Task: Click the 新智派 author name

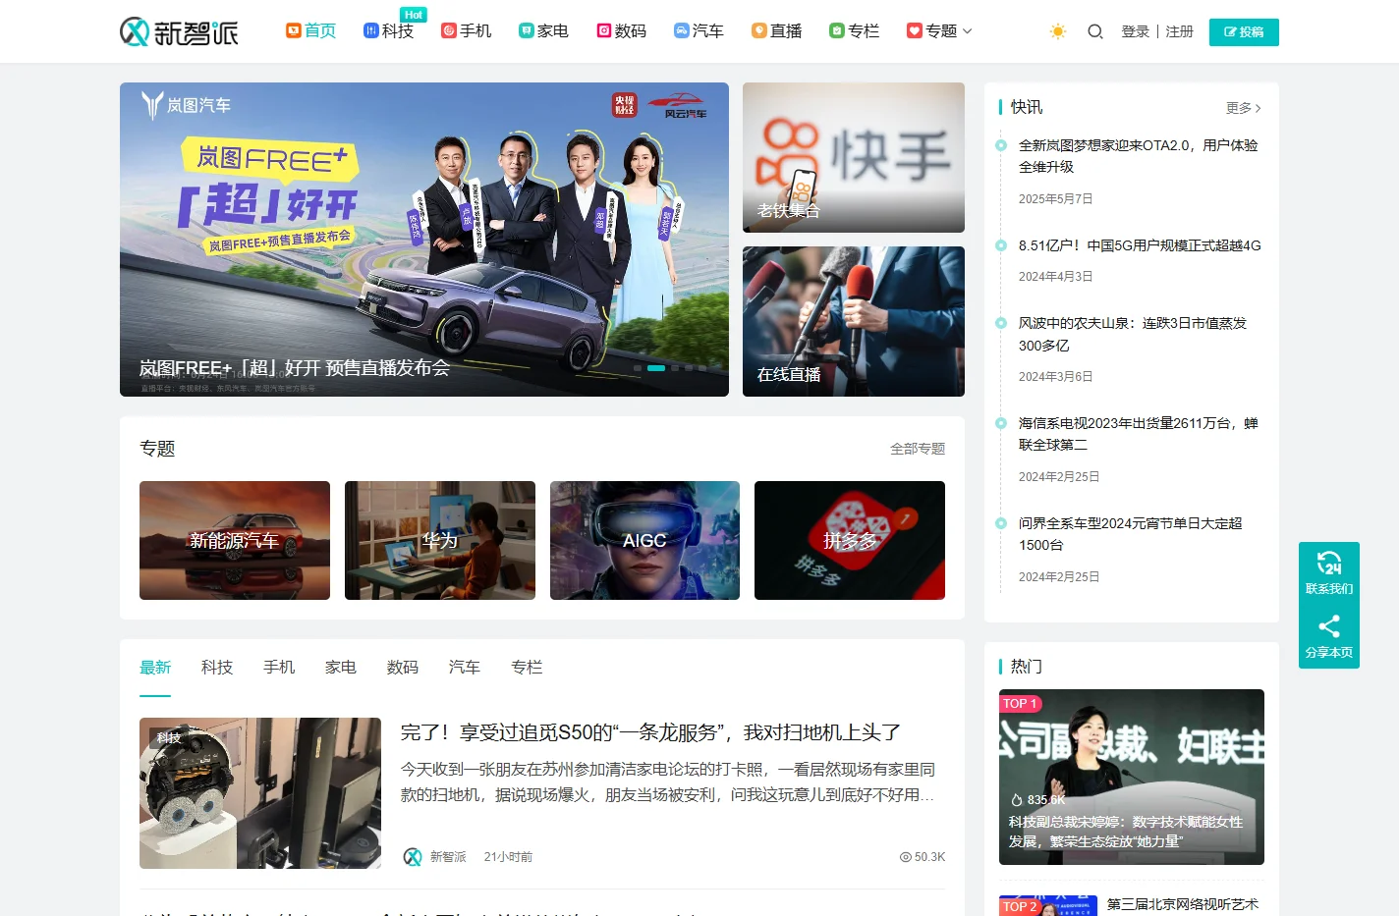Action: (448, 857)
